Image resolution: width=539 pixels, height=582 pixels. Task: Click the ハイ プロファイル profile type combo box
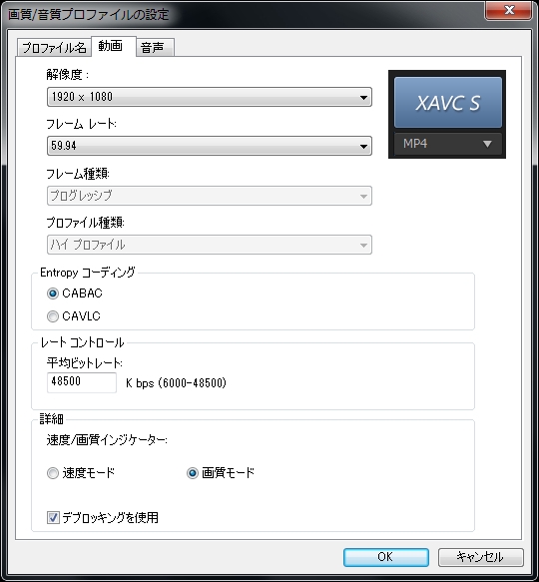(210, 245)
